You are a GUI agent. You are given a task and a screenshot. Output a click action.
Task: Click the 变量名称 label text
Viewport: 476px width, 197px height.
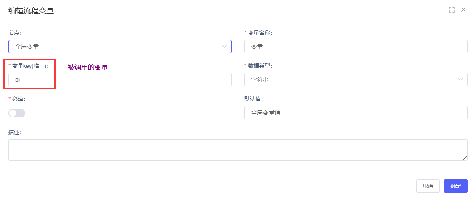tap(260, 33)
